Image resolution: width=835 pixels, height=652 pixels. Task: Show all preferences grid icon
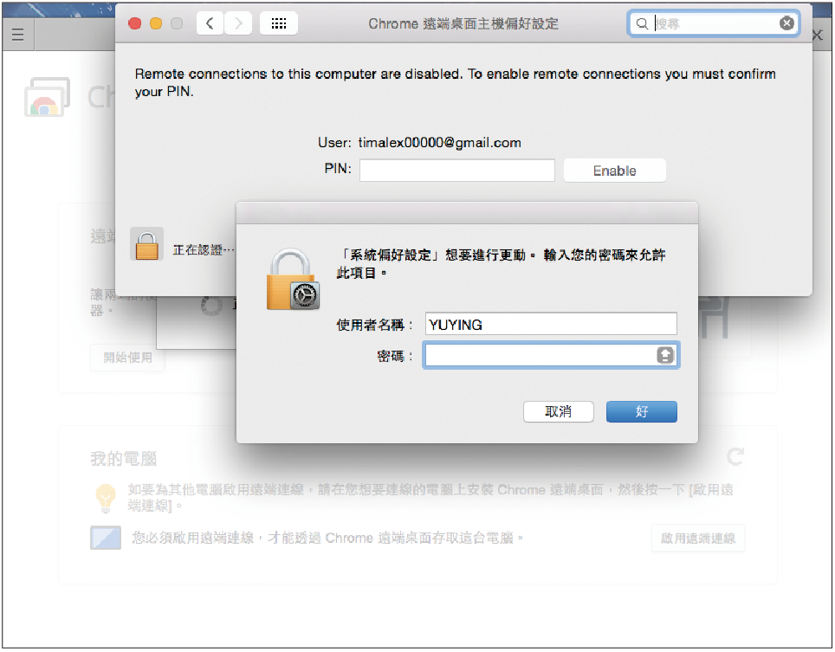pos(279,23)
